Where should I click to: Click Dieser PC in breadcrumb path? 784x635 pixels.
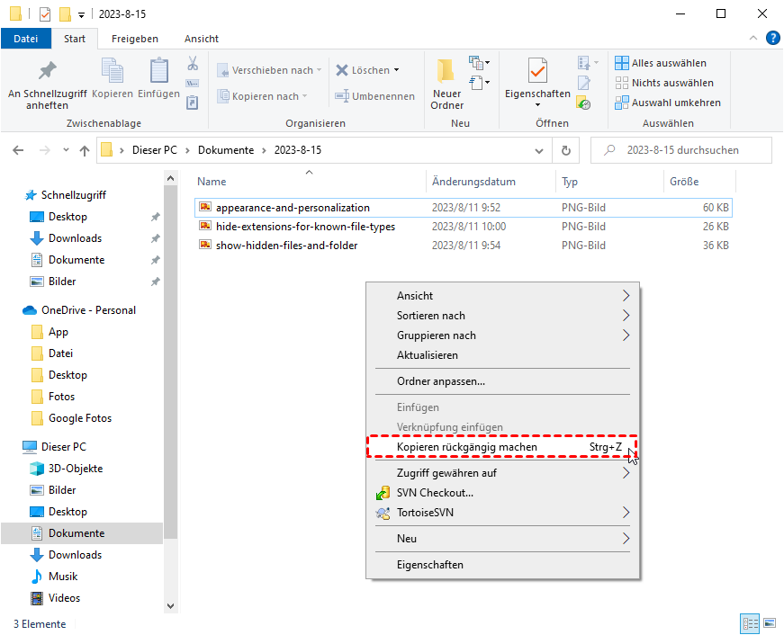155,150
